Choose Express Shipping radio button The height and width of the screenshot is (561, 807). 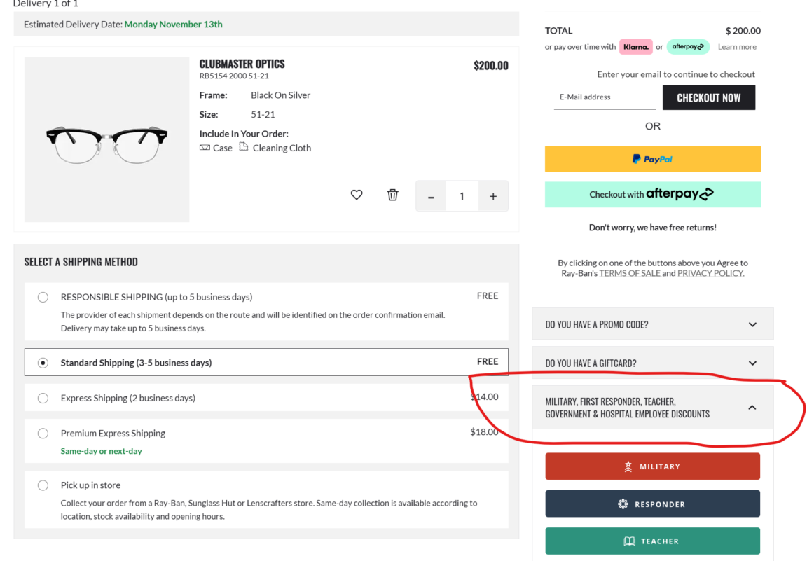pyautogui.click(x=43, y=398)
